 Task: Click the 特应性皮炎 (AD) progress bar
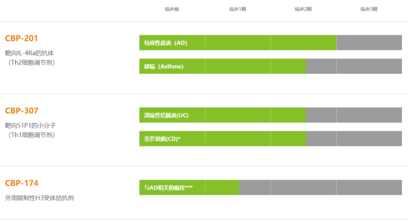271,43
